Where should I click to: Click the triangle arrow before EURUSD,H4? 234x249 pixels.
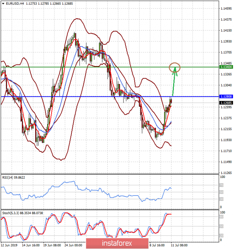(x=3, y=3)
